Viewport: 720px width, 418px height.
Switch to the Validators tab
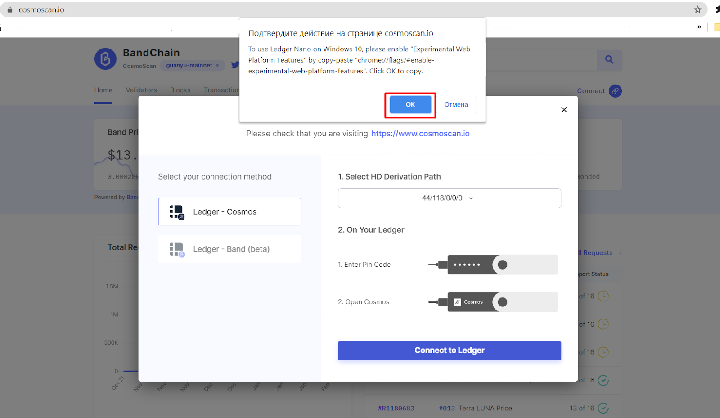point(141,90)
